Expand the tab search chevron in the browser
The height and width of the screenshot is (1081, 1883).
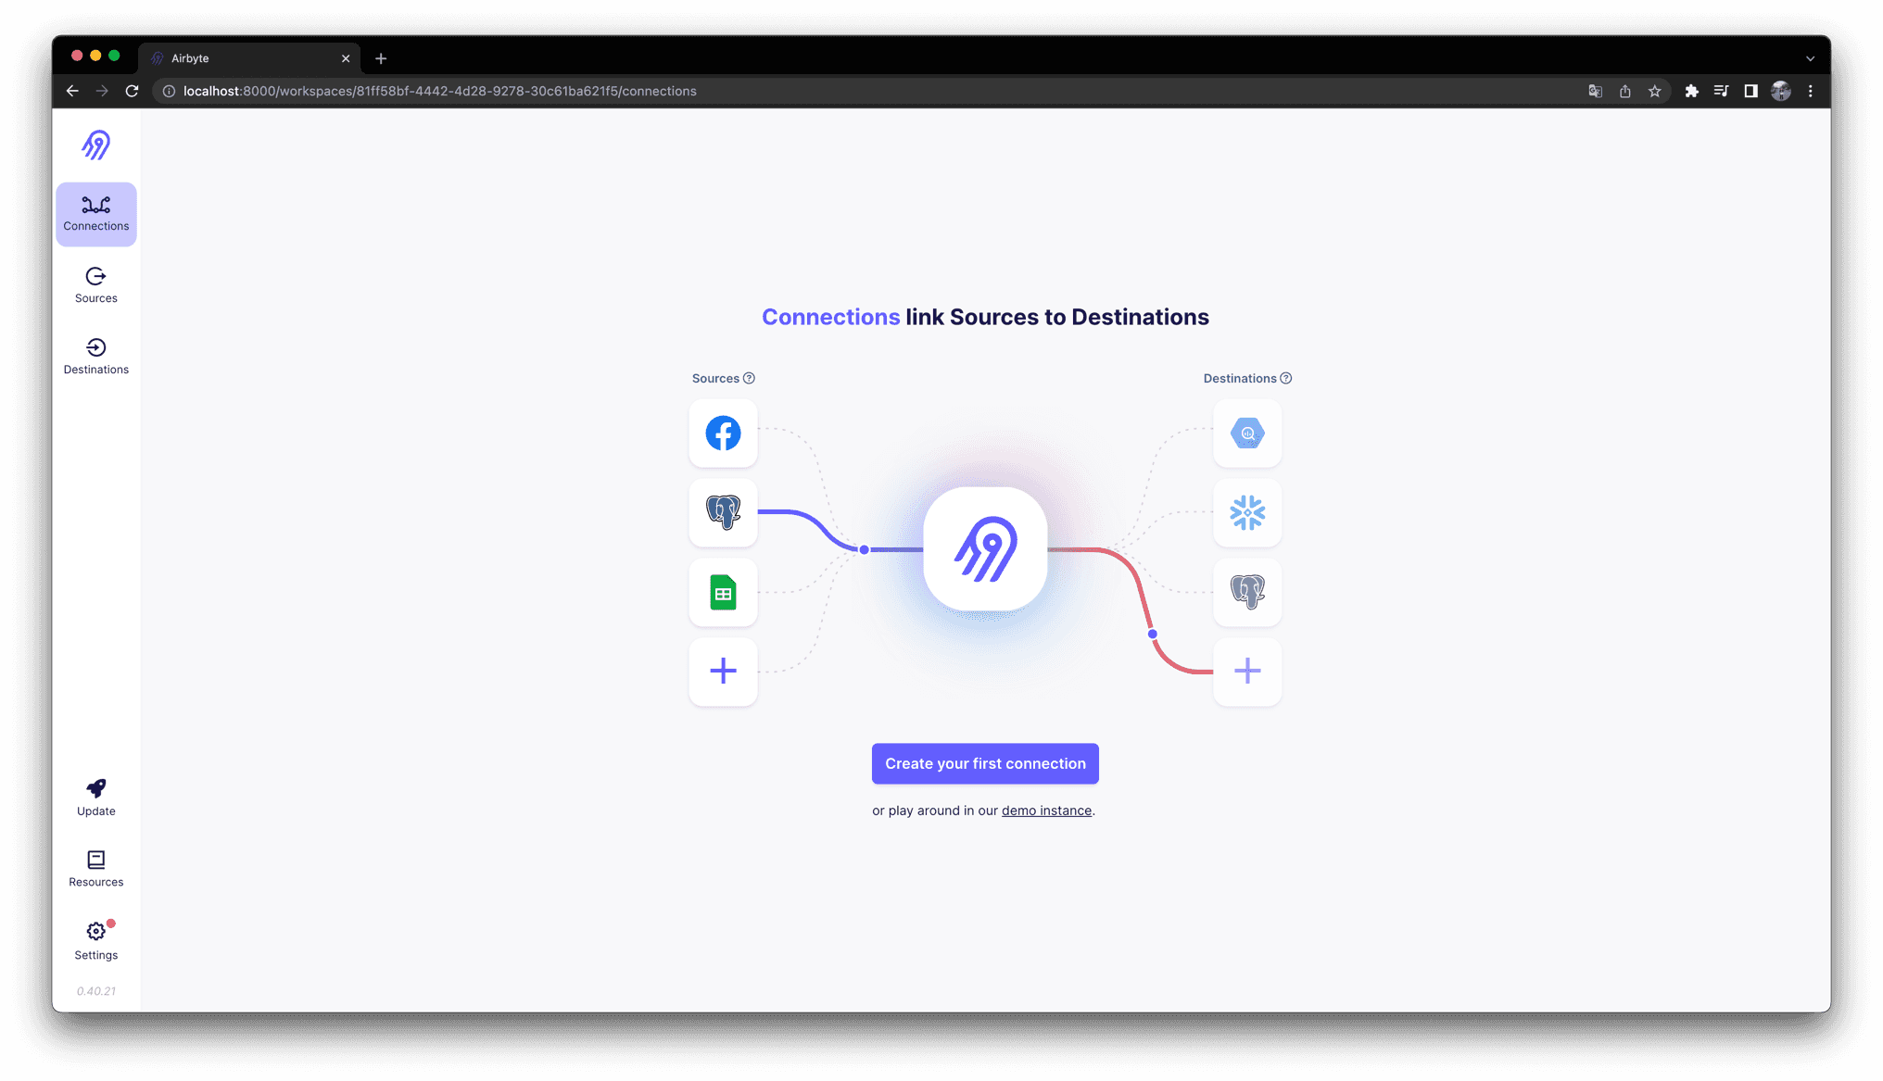point(1810,58)
